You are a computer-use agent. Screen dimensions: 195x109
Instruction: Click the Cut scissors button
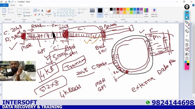pos(11,9)
